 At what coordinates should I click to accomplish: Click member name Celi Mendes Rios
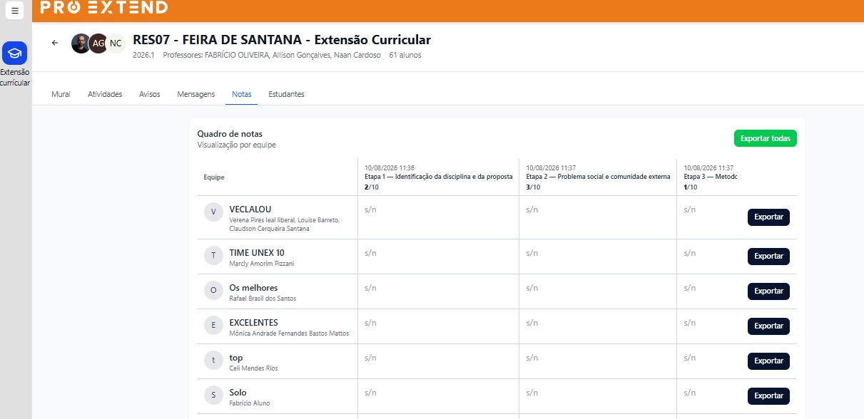point(253,368)
